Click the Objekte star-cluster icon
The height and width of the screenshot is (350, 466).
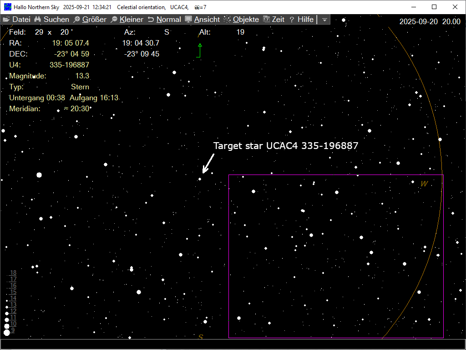[x=227, y=20]
